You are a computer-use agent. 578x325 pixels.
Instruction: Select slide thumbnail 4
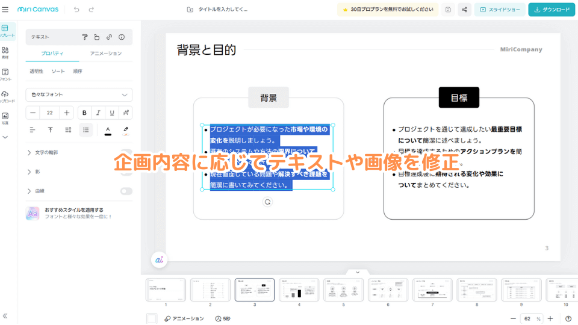click(299, 290)
